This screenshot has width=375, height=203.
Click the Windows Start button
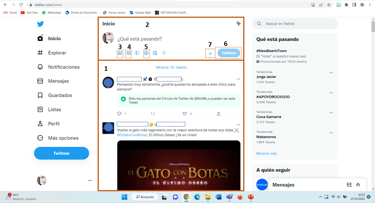coord(124,197)
